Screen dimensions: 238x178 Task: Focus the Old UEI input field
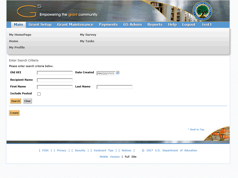coord(55,73)
